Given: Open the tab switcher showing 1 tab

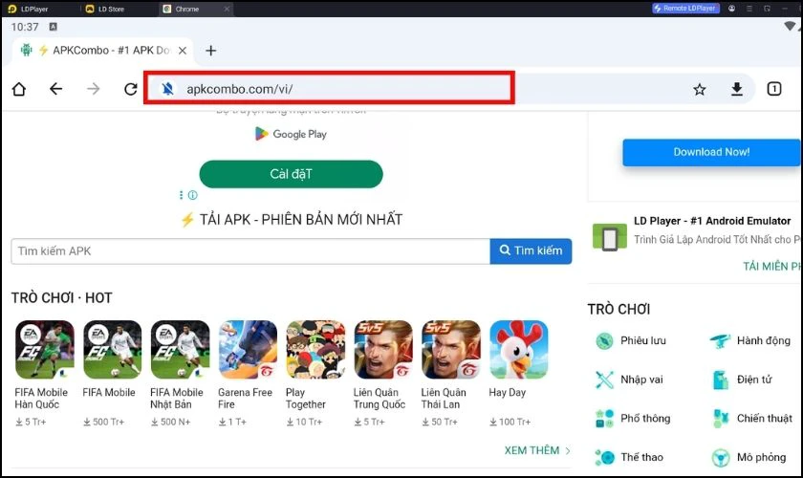Looking at the screenshot, I should 773,89.
